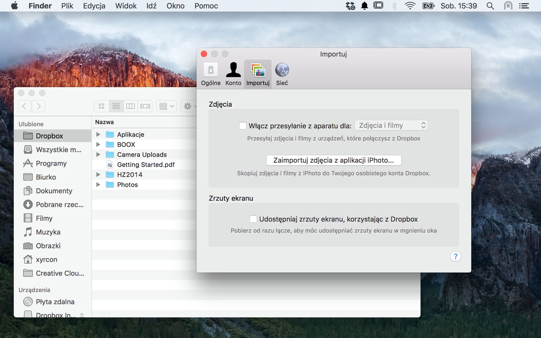541x338 pixels.
Task: Click the Dropbox menu bar icon
Action: click(x=350, y=6)
